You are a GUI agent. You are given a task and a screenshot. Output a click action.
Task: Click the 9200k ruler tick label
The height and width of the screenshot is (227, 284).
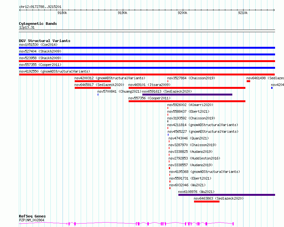[183, 13]
